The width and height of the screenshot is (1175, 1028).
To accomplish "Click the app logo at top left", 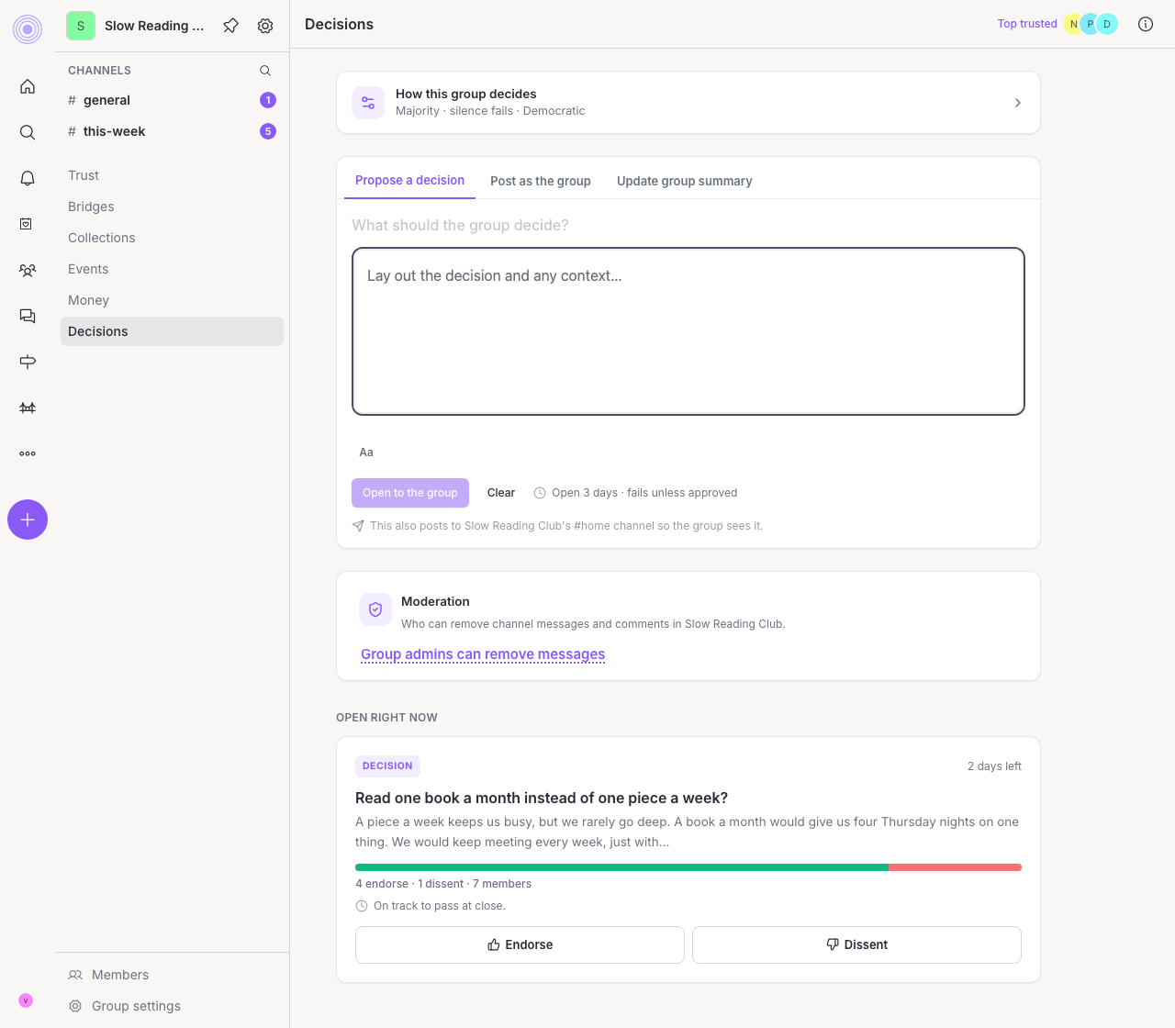I will pyautogui.click(x=28, y=29).
